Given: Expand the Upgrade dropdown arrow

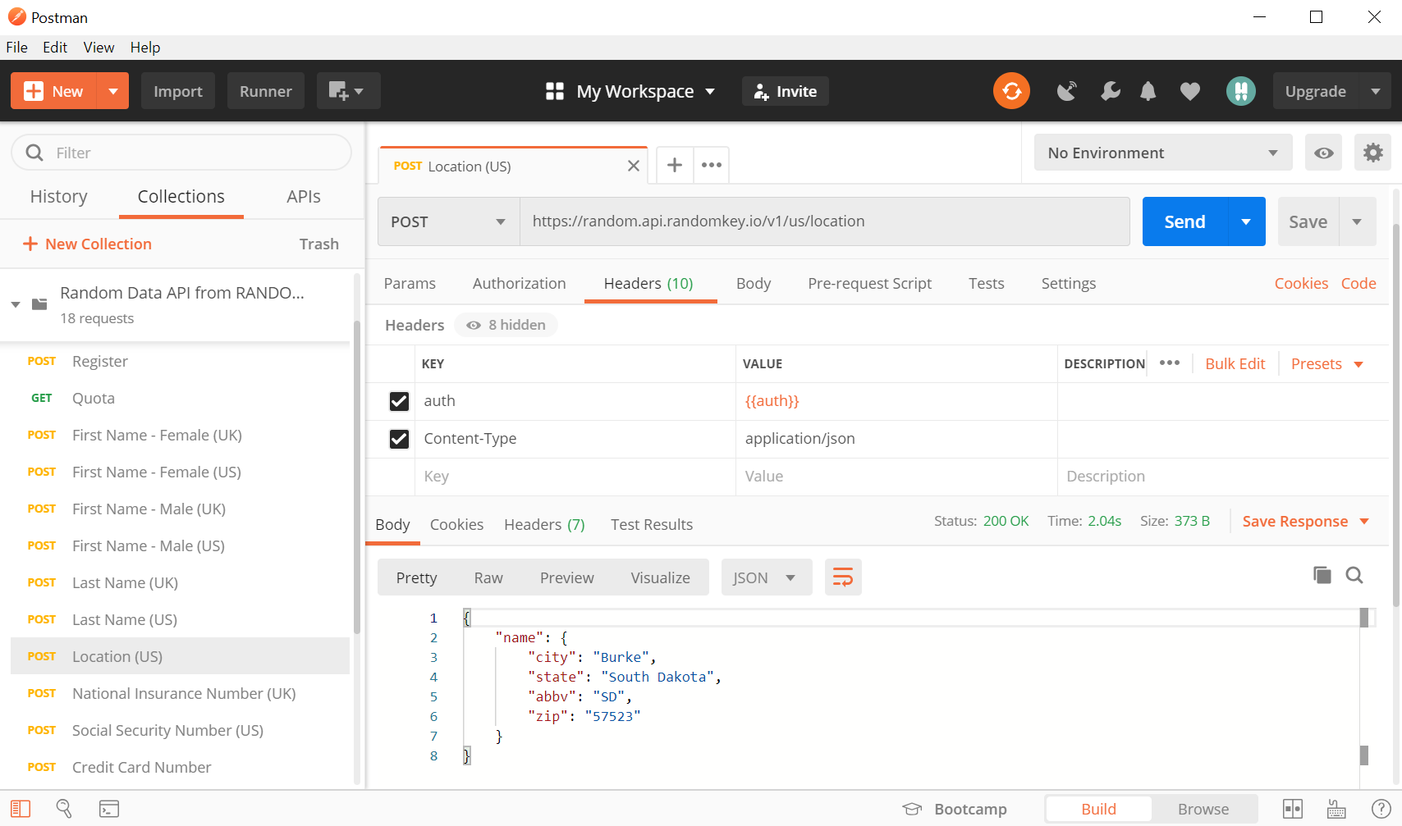Looking at the screenshot, I should (x=1375, y=91).
